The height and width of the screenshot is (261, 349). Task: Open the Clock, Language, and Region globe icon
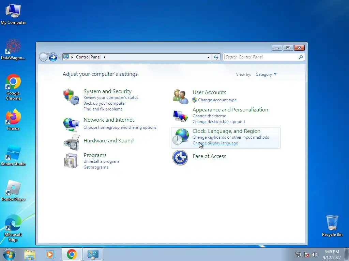coord(181,137)
